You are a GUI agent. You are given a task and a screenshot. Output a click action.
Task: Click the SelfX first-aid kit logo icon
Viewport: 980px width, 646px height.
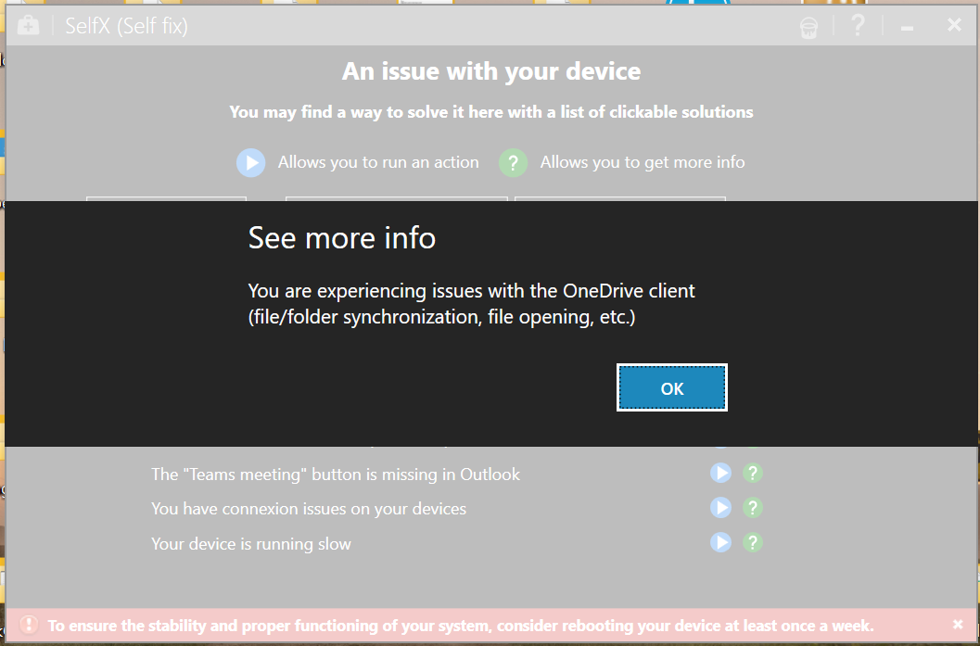click(x=28, y=26)
